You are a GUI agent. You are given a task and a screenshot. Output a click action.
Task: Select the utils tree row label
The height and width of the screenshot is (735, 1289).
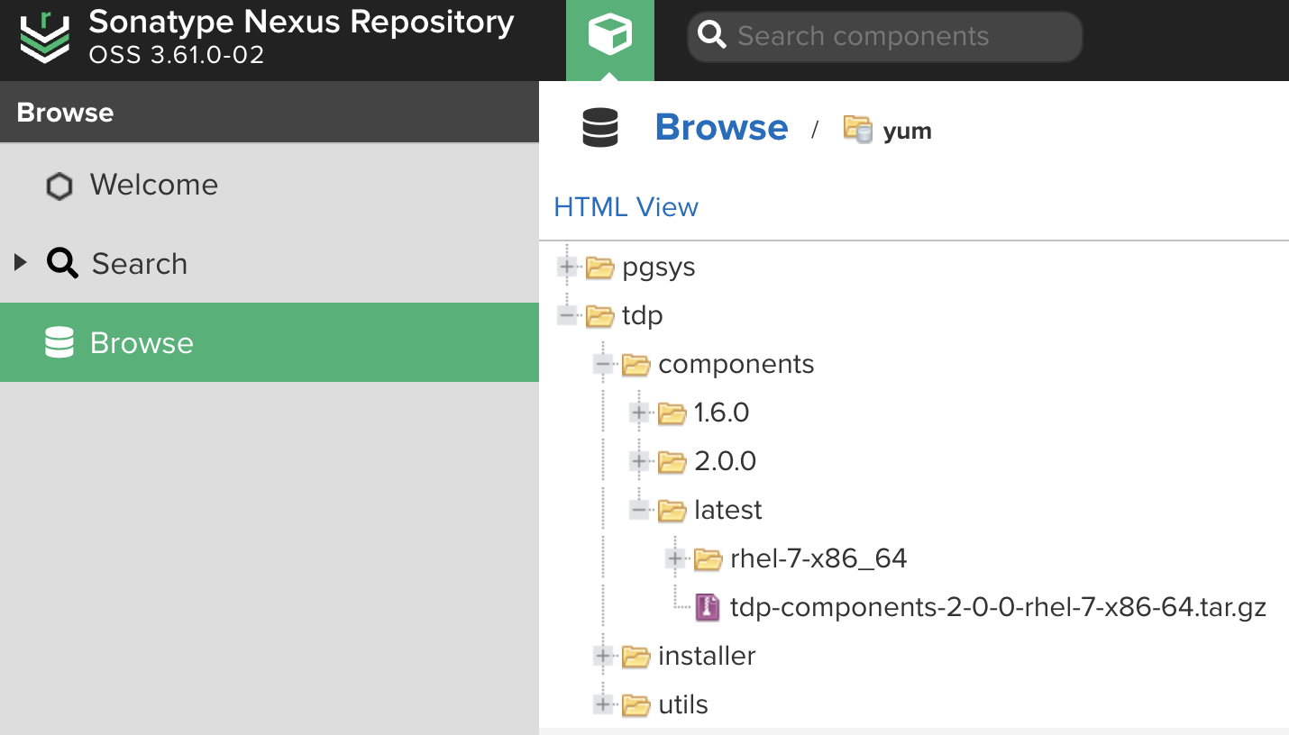(x=683, y=705)
